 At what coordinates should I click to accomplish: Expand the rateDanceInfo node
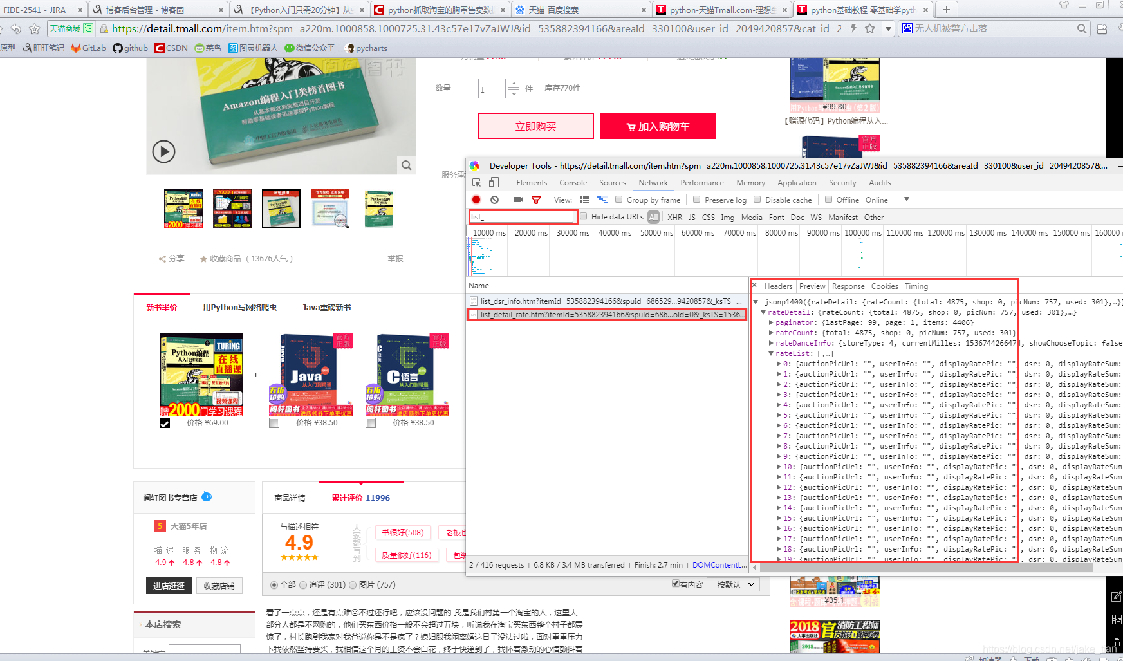pos(772,343)
